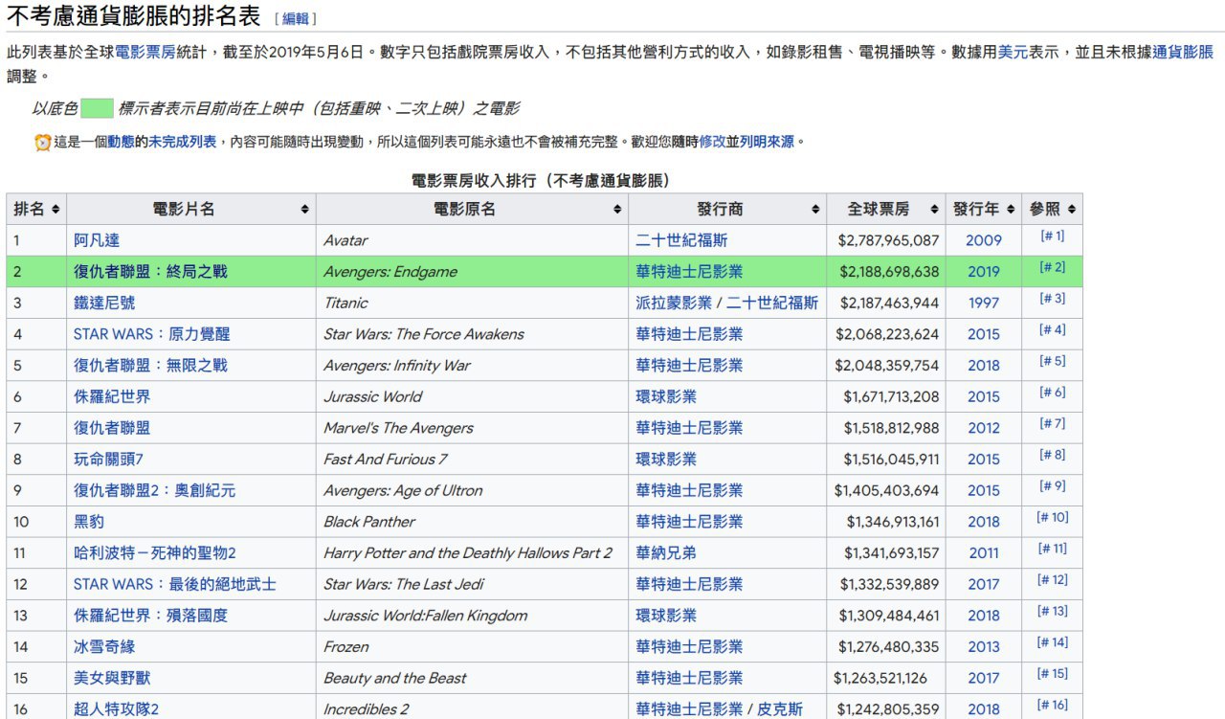Sort table by 全球票房 column arrows
This screenshot has height=719, width=1225.
[934, 209]
